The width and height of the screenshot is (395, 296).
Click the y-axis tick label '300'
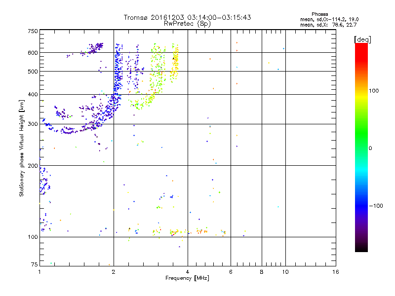click(x=33, y=124)
